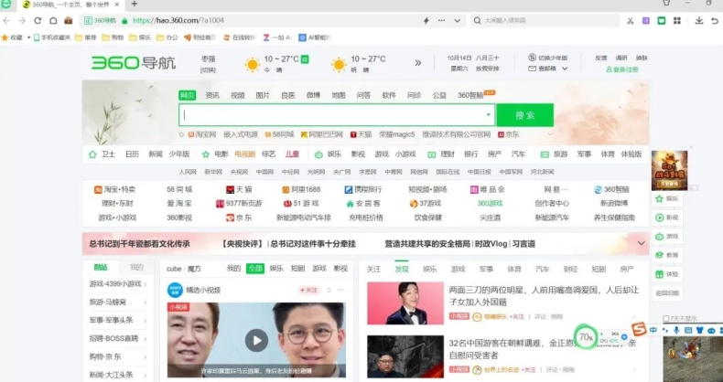
Task: Select the 360智脑 search tab
Action: tap(470, 95)
